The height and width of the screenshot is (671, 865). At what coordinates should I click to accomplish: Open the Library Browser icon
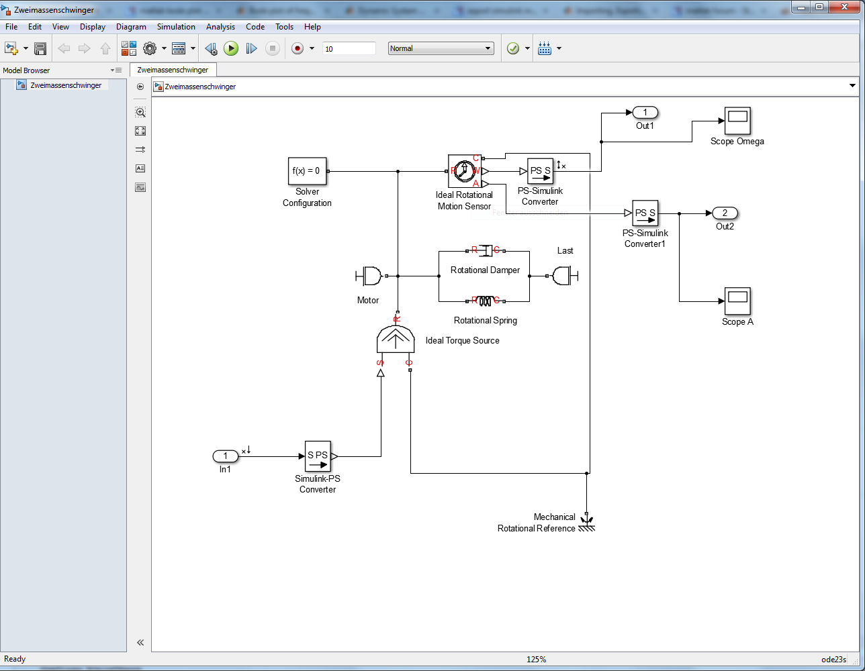(x=128, y=48)
